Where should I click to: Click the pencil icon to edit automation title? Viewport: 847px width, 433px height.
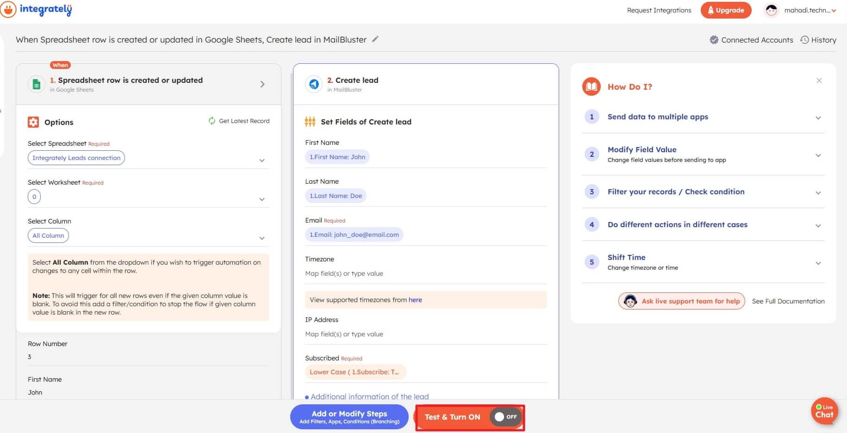[x=375, y=39]
